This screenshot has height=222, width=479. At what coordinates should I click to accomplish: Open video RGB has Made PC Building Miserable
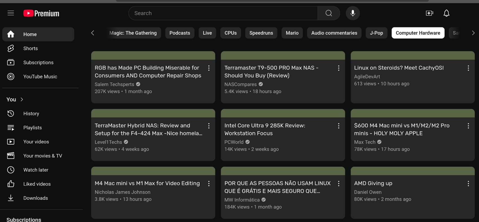point(148,72)
